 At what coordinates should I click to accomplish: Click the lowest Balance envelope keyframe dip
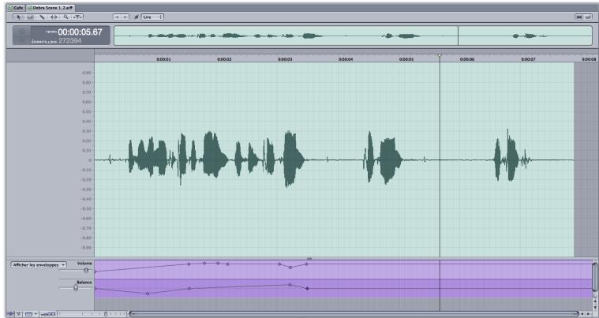point(148,294)
